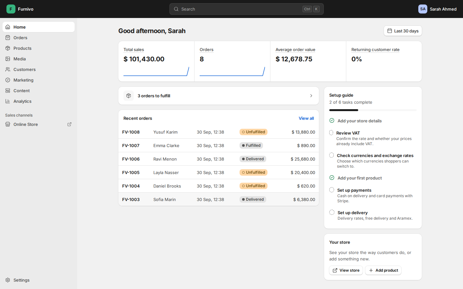Click the external link icon in View store
Viewport: 463px width, 289px height.
[335, 270]
